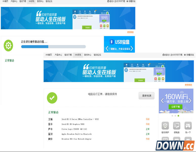Image resolution: width=196 pixels, height=152 pixels.
Task: Show next slide on USB宝盒 banner
Action: coord(132,49)
